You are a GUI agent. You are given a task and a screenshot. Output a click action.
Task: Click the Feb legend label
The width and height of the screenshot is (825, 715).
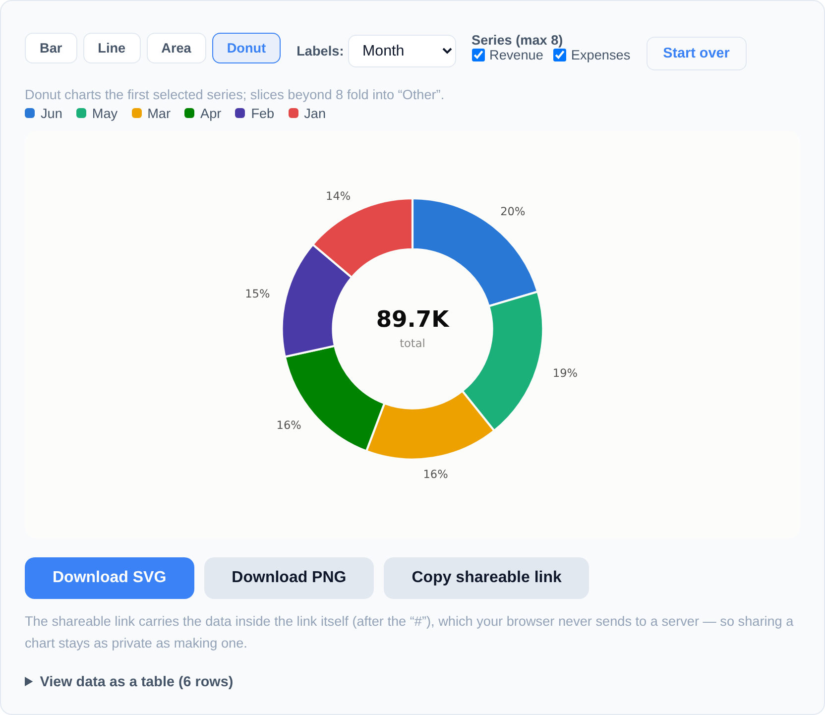pyautogui.click(x=263, y=114)
